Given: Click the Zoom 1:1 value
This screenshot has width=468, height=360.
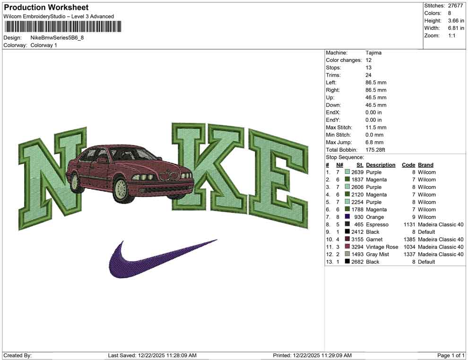Looking at the screenshot, I should click(x=453, y=34).
